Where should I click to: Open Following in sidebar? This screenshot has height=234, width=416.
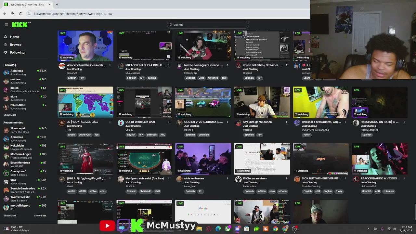click(17, 52)
